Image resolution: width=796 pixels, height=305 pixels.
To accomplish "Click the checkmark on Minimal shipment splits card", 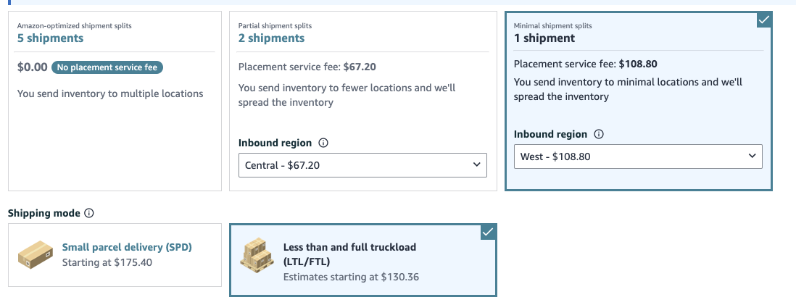I will click(x=763, y=20).
